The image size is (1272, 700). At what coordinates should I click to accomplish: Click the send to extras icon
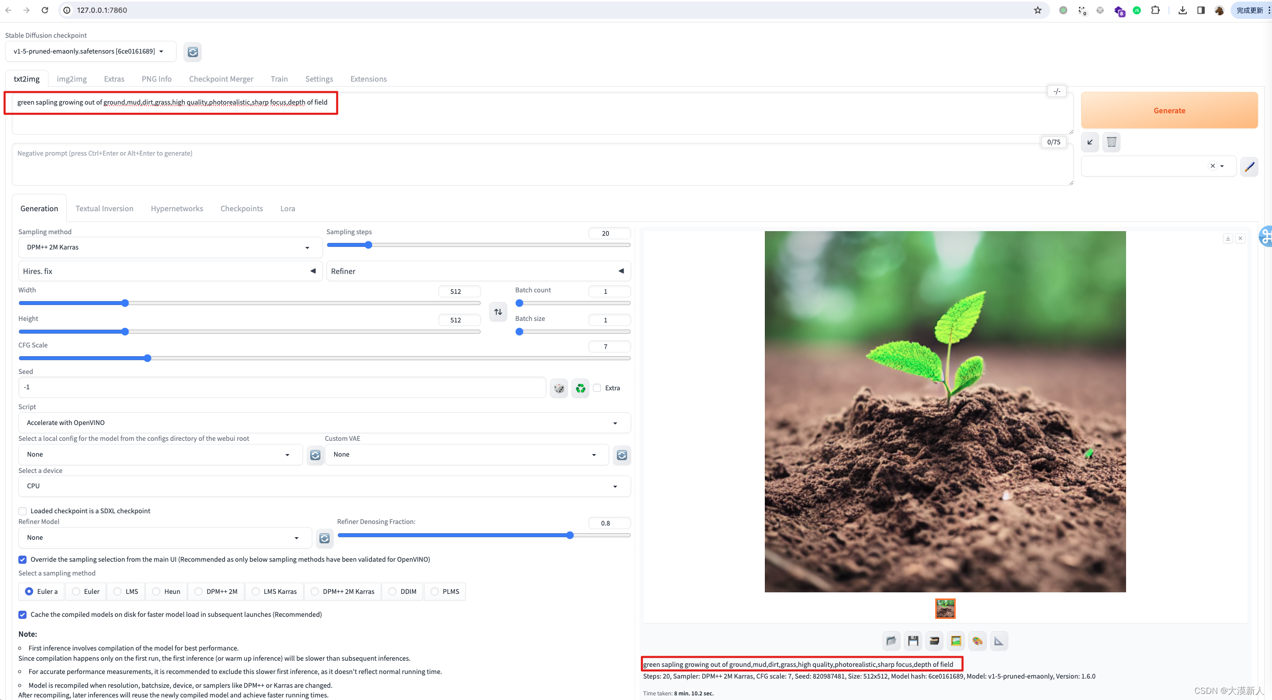point(998,640)
